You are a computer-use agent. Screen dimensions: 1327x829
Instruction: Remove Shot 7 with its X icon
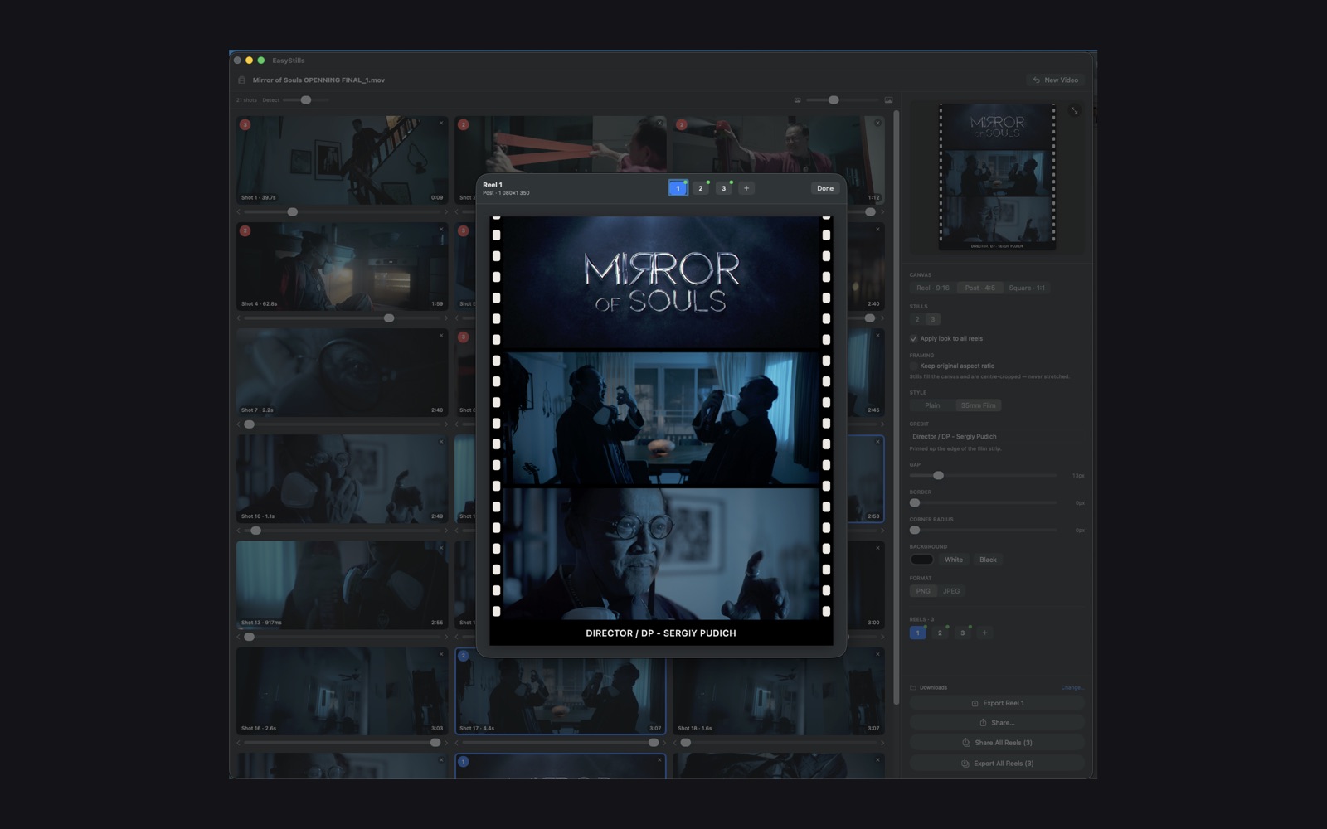pyautogui.click(x=441, y=335)
